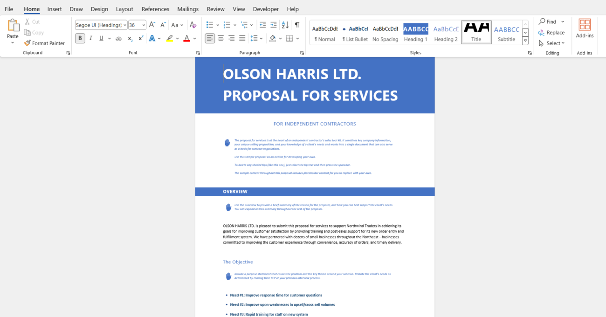Increase font size with the grow font icon
The width and height of the screenshot is (606, 317).
(152, 25)
